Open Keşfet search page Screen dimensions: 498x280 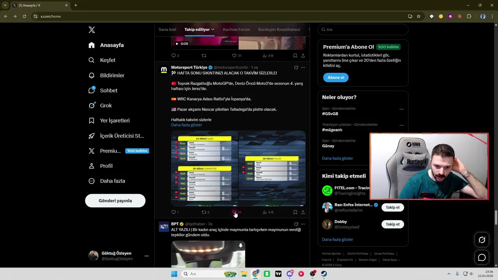coord(103,60)
